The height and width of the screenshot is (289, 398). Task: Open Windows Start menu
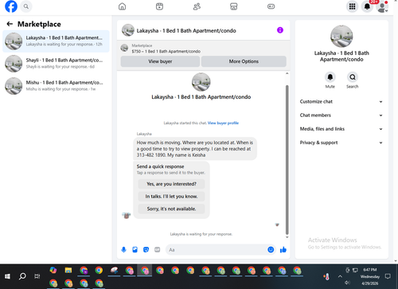point(7,276)
